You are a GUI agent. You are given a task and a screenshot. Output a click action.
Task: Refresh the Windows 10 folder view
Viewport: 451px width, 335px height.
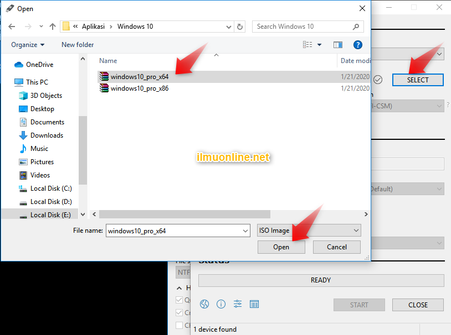click(240, 27)
